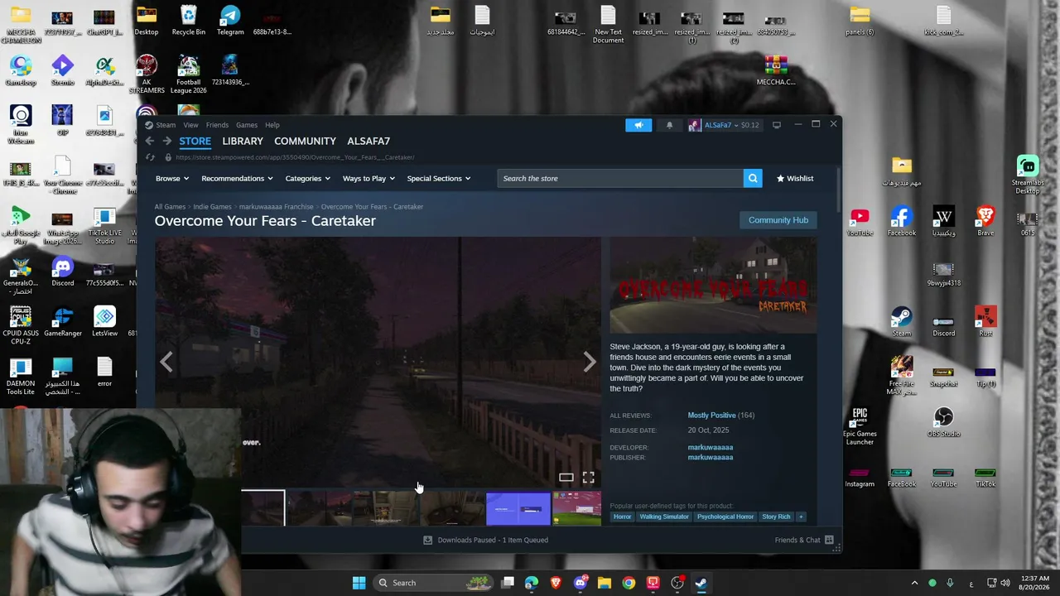Open the Telegram desktop shortcut
The width and height of the screenshot is (1060, 596).
pyautogui.click(x=230, y=21)
